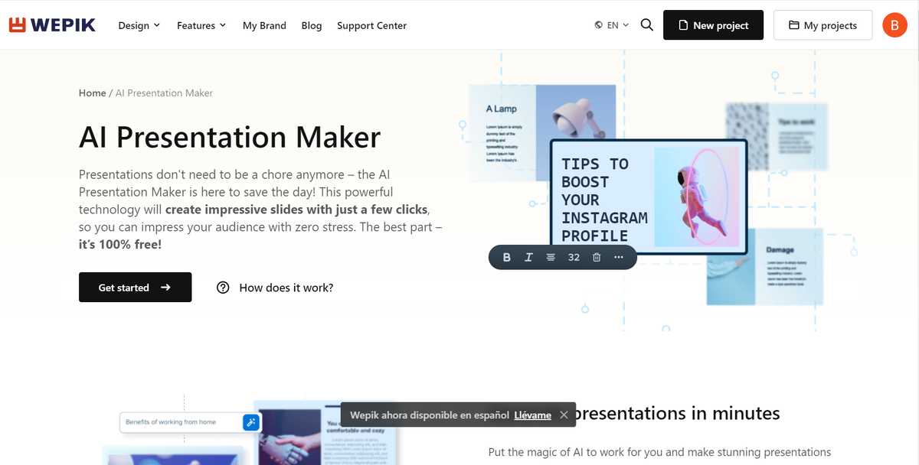
Task: Expand the Features dropdown menu
Action: point(201,25)
